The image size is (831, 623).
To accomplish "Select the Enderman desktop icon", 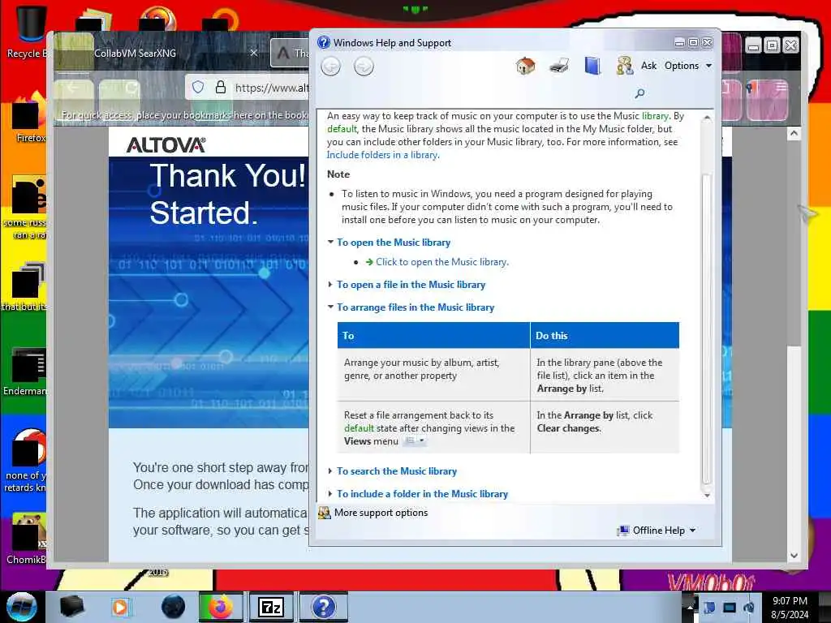I will pos(25,372).
